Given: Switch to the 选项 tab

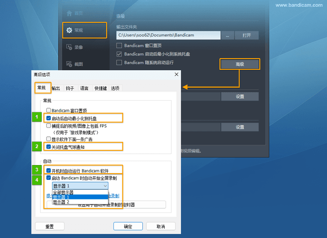Looking at the screenshot, I should 115,88.
